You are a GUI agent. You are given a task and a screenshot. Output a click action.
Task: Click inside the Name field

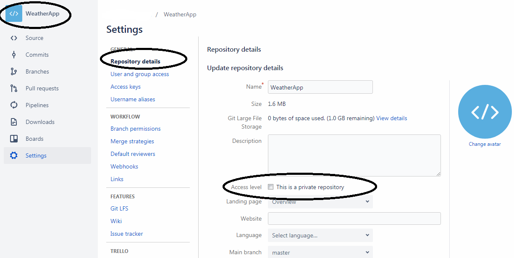click(x=320, y=87)
